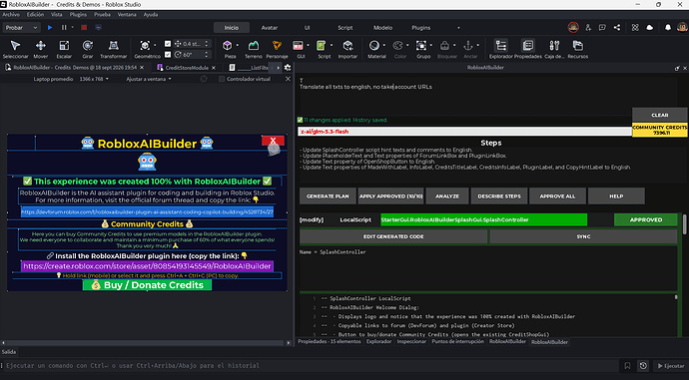This screenshot has width=689, height=380.
Task: Click the bookmark icon in command bar
Action: (627, 365)
